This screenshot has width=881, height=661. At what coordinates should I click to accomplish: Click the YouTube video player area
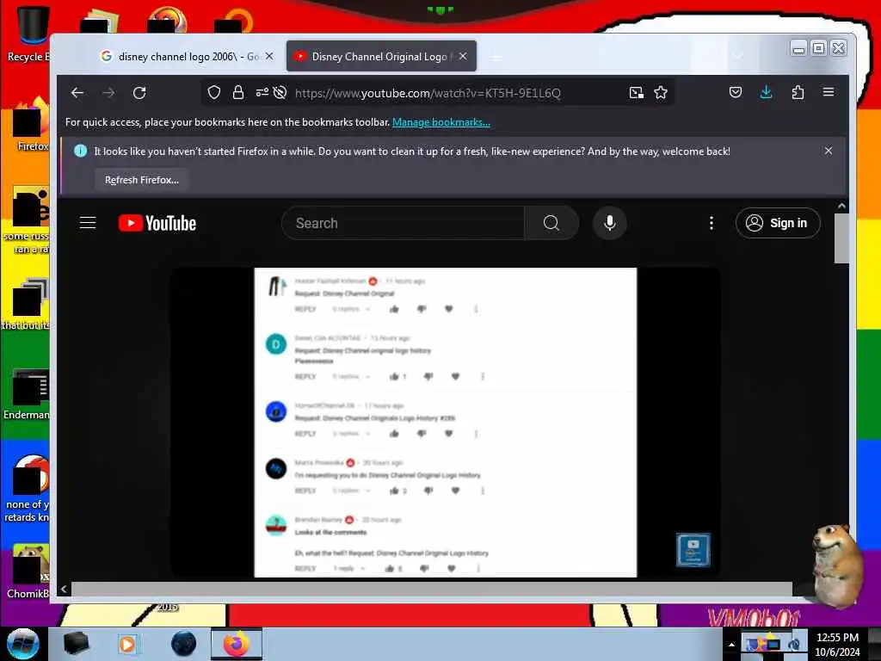coord(446,423)
